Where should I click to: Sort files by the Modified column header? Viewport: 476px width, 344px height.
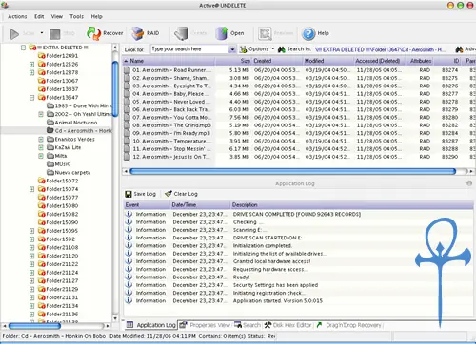tap(327, 61)
